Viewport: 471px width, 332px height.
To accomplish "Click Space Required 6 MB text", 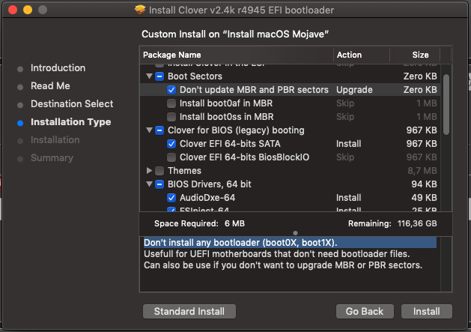I will pyautogui.click(x=199, y=224).
